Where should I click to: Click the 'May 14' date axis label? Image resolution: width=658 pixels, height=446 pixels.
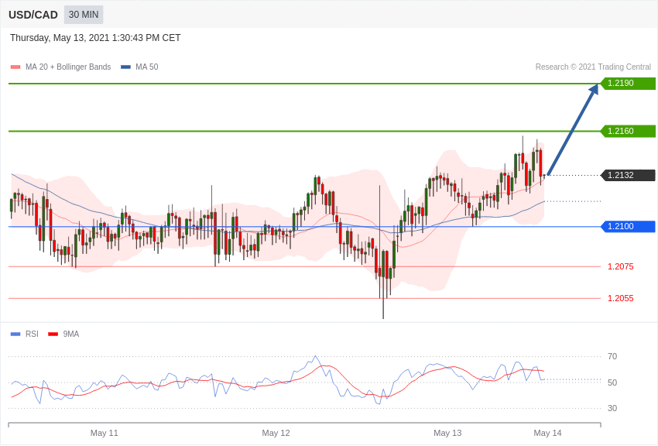pyautogui.click(x=547, y=433)
